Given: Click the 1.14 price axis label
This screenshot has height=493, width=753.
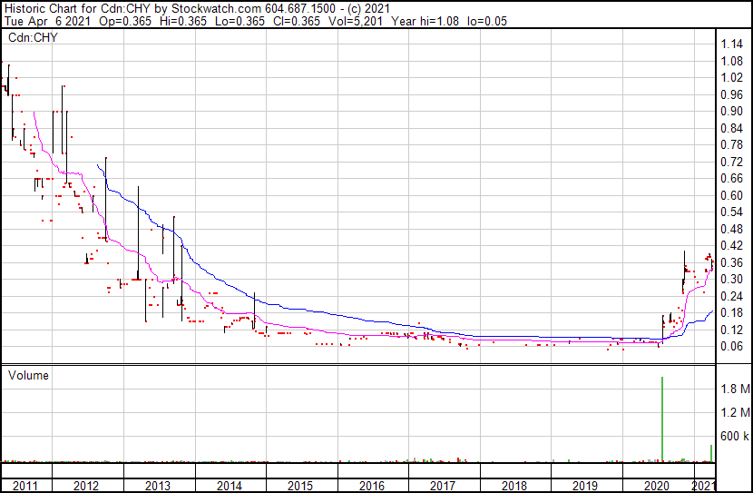Looking at the screenshot, I should [x=730, y=44].
